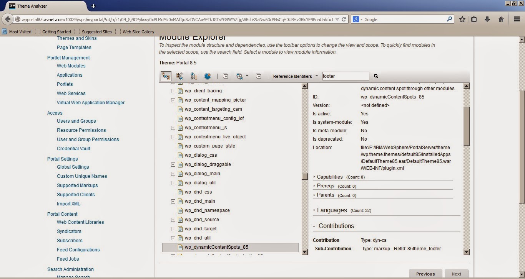The image size is (525, 279).
Task: Open the browser hamburger menu
Action: [x=517, y=19]
